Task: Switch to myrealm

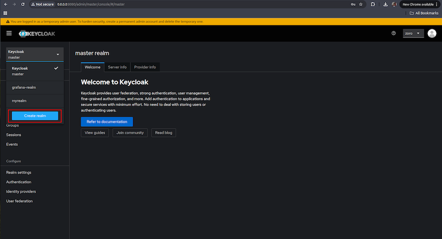Action: 35,101
